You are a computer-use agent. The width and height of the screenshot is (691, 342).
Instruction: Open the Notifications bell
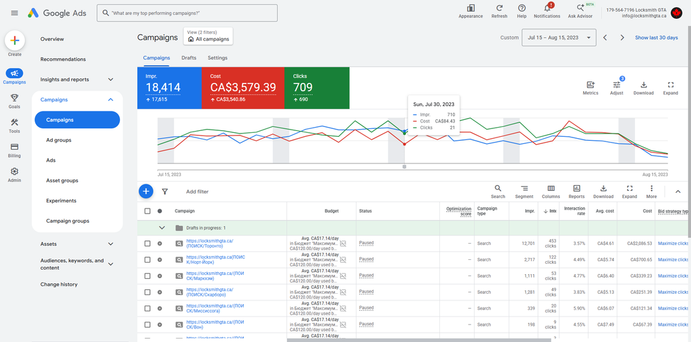coord(547,12)
